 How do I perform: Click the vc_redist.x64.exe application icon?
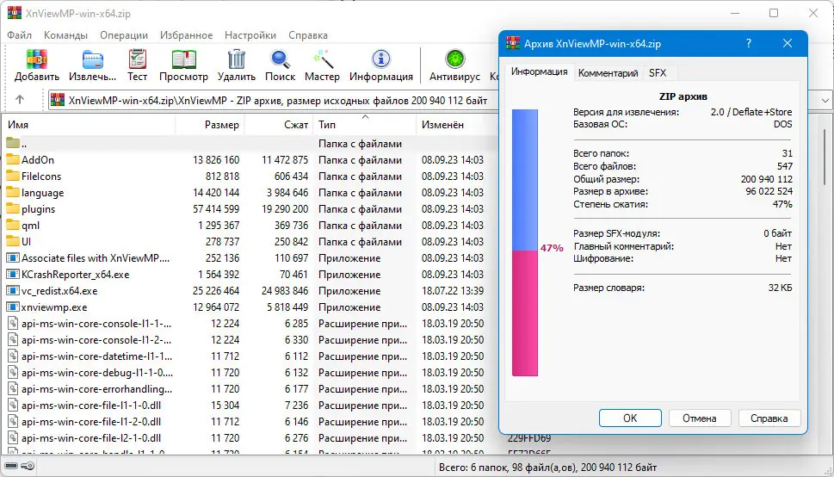coord(13,291)
